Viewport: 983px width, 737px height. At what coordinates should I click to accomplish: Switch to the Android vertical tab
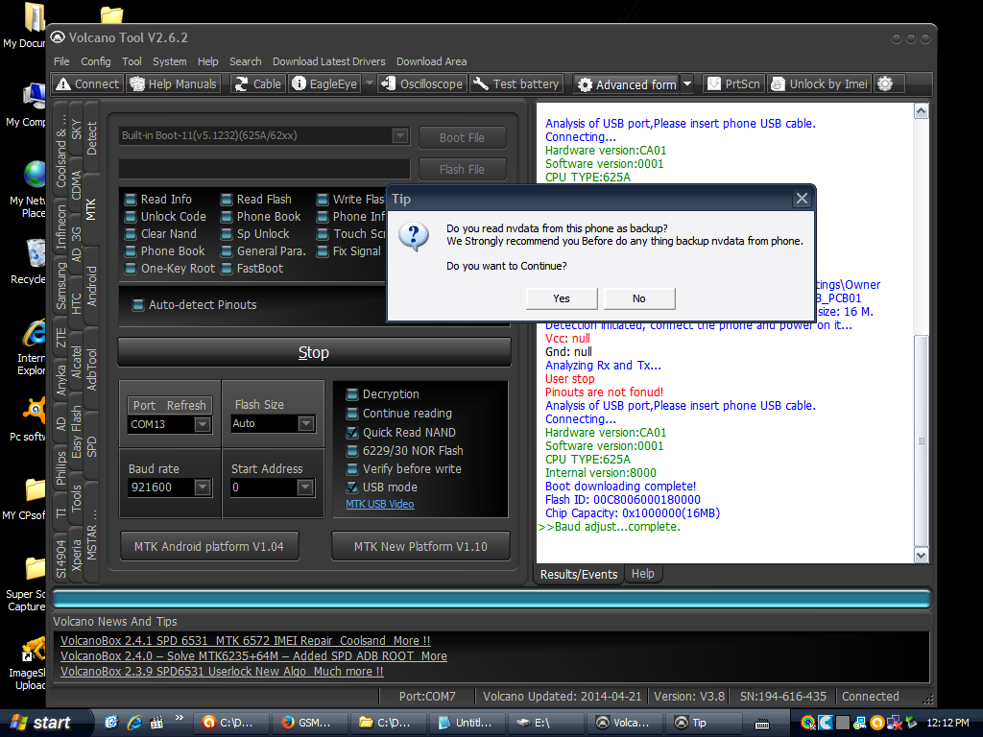click(x=91, y=286)
